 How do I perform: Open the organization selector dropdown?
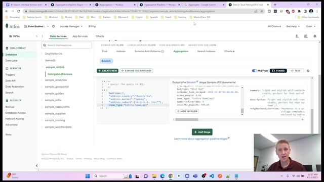point(36,26)
